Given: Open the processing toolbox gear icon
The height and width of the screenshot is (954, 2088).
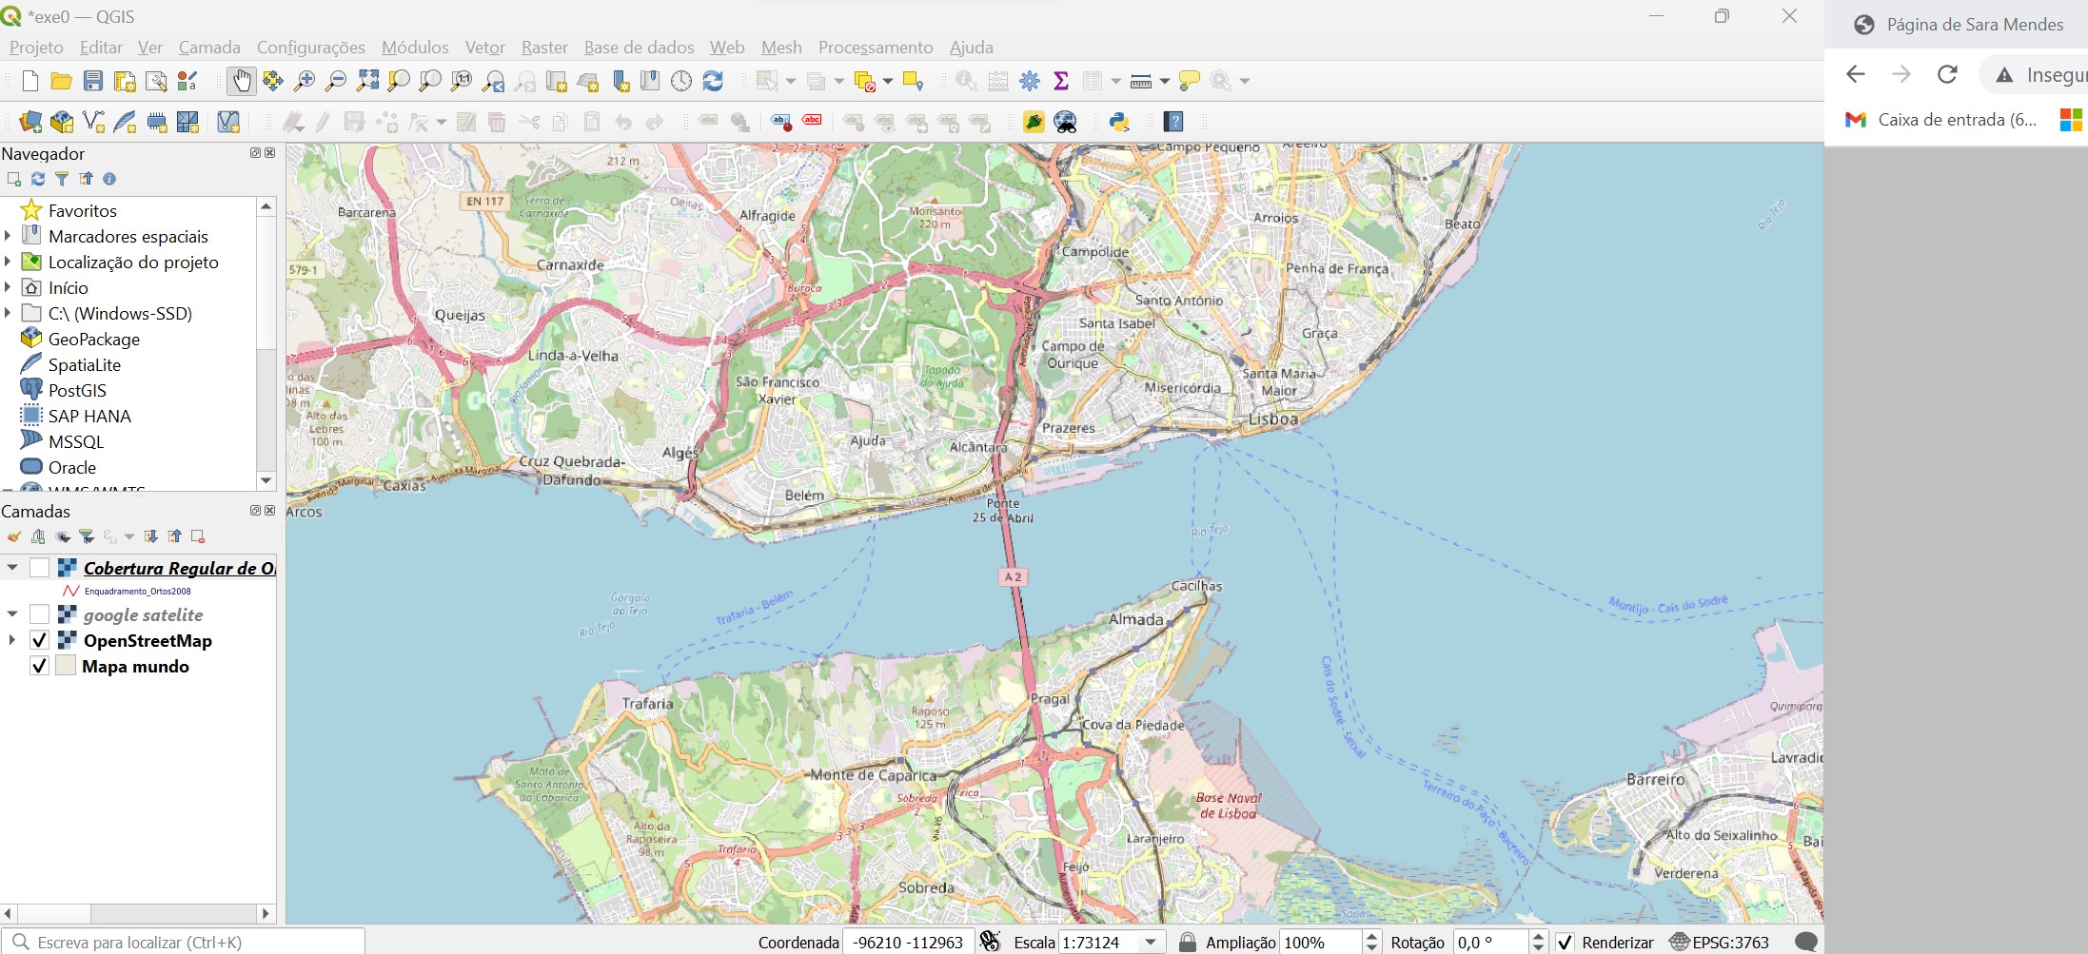Looking at the screenshot, I should point(1030,82).
